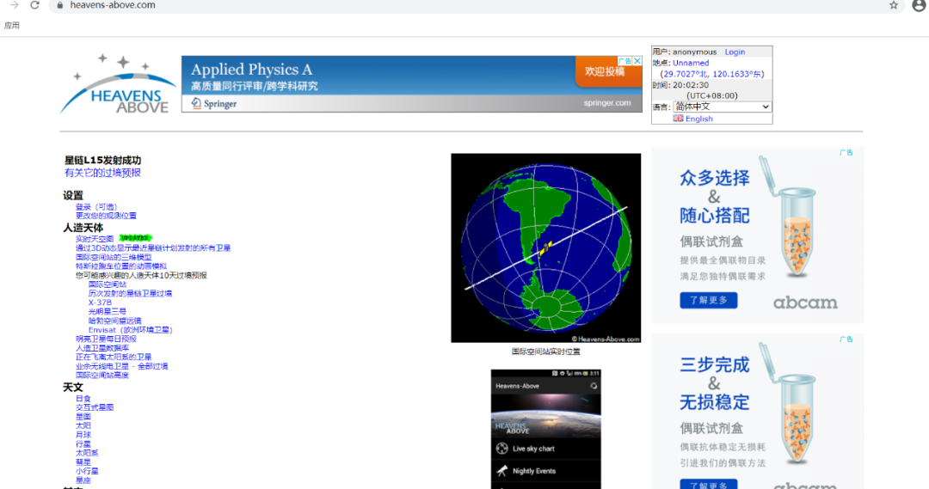The width and height of the screenshot is (929, 489).
Task: Open the 彗星 link
Action: pyautogui.click(x=83, y=462)
